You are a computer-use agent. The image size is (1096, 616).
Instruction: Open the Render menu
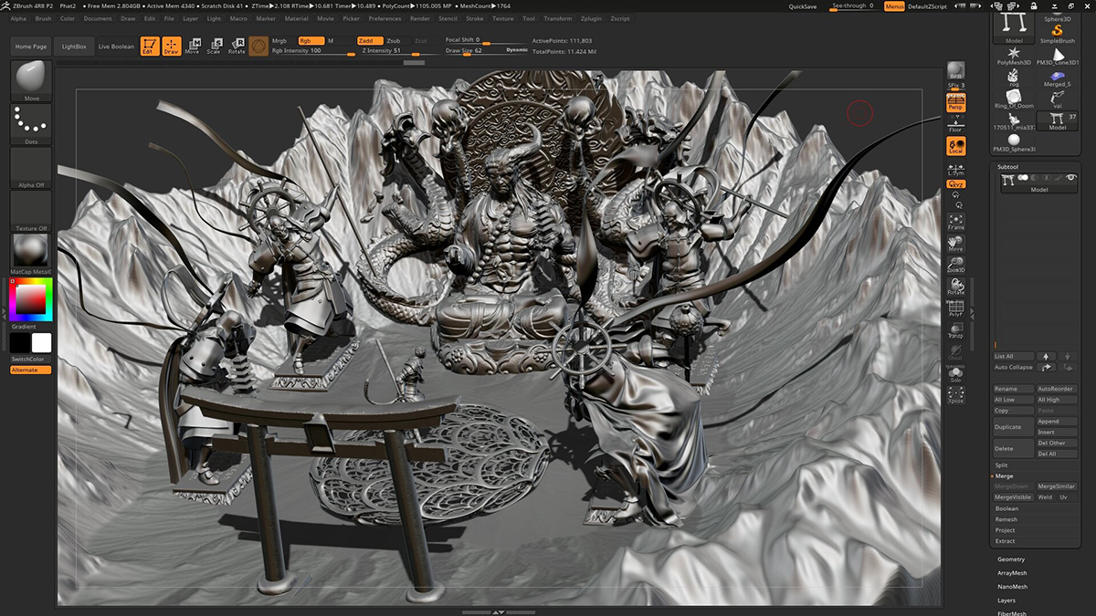pyautogui.click(x=420, y=18)
